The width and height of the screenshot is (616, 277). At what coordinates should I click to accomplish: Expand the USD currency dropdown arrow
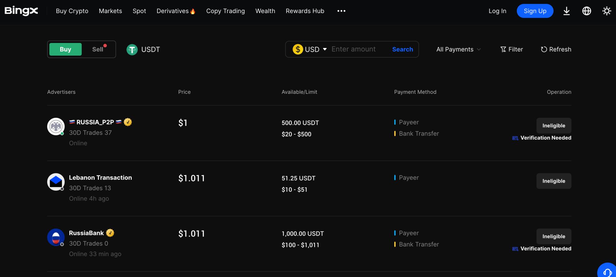(325, 49)
